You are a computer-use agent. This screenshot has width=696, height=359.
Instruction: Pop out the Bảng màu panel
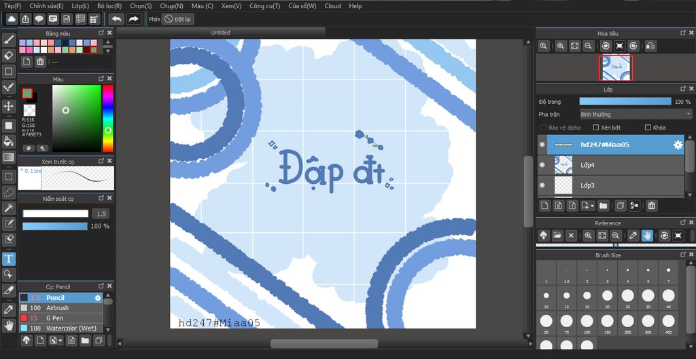[x=101, y=33]
